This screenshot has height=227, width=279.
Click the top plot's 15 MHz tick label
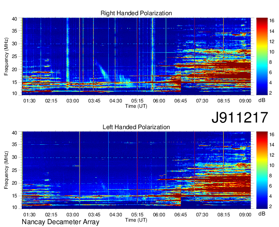(14, 82)
